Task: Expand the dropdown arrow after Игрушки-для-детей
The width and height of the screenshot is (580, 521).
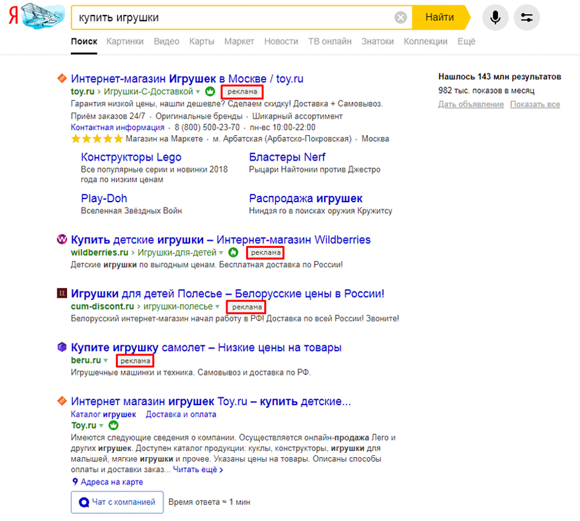Action: point(221,253)
